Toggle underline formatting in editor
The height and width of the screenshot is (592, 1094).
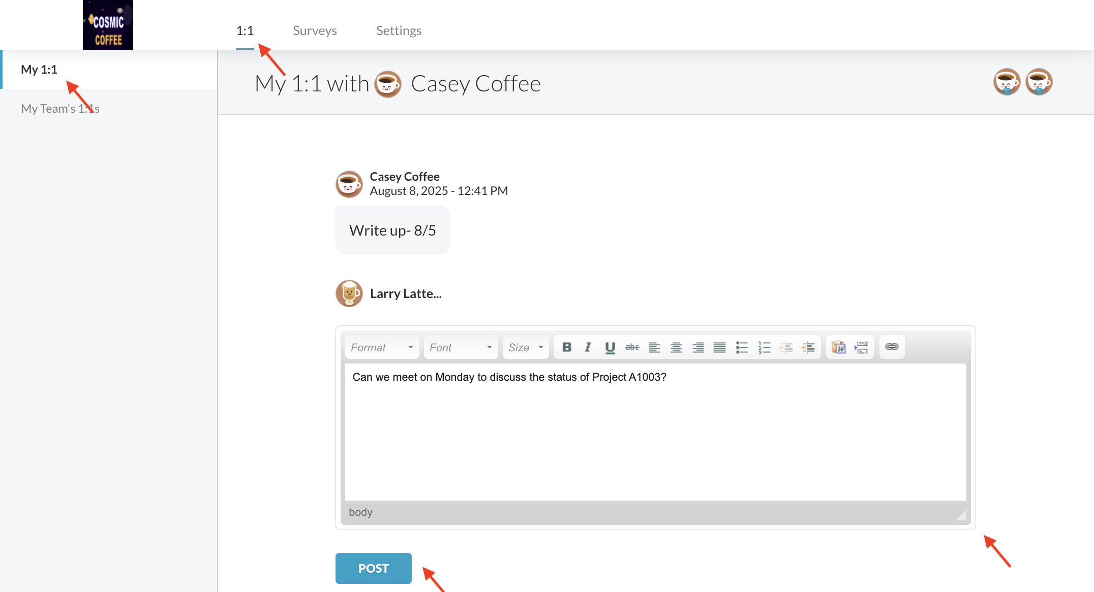click(610, 347)
